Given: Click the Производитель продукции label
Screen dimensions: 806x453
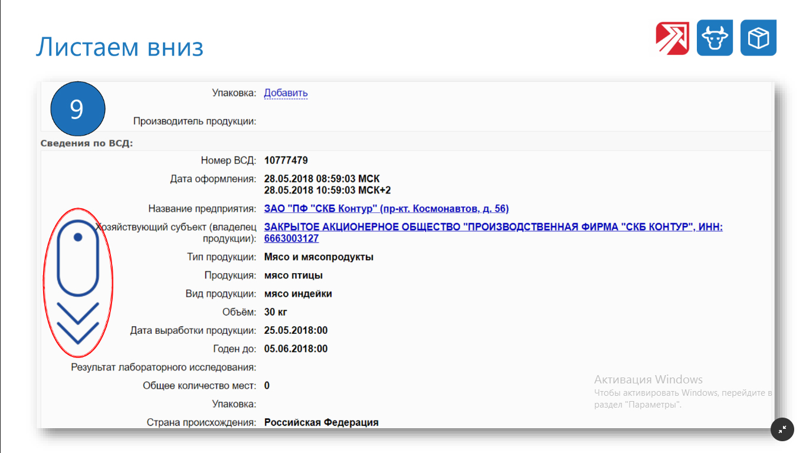Looking at the screenshot, I should 195,122.
